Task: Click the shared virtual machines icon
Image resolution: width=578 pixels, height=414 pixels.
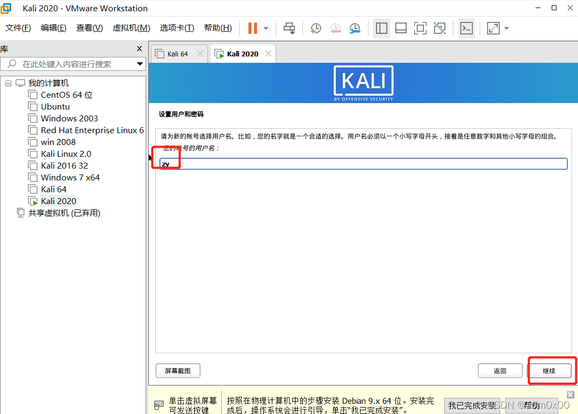Action: point(20,213)
